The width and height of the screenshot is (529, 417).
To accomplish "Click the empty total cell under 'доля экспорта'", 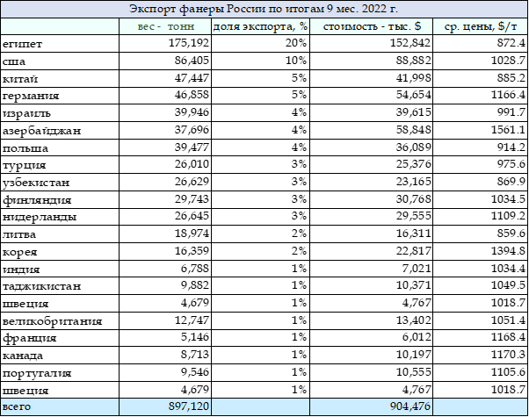I will click(260, 406).
